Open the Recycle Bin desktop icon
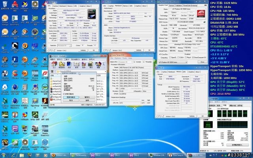 (x=5, y=5)
